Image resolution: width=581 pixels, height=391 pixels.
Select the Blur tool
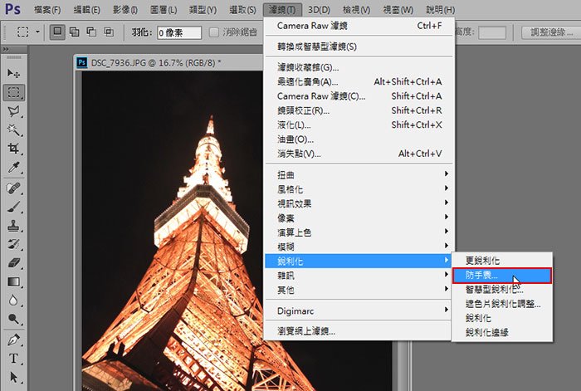(14, 301)
